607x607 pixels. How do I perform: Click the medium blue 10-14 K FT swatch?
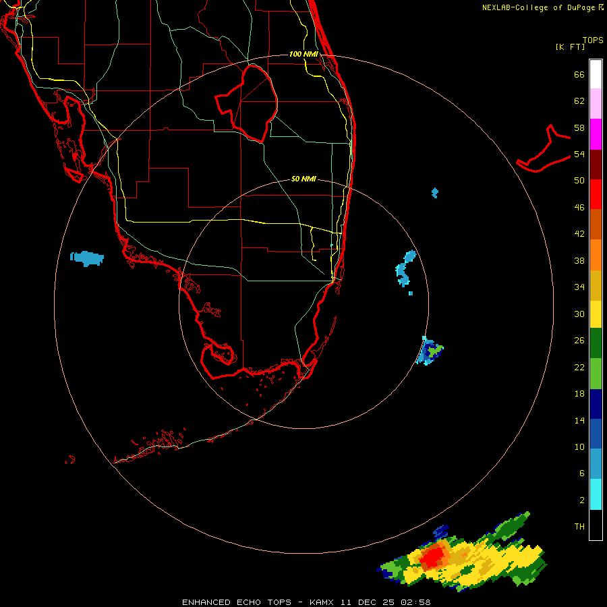pyautogui.click(x=596, y=434)
